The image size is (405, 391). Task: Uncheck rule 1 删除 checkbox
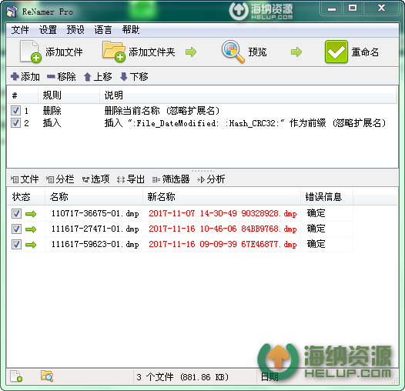15,111
